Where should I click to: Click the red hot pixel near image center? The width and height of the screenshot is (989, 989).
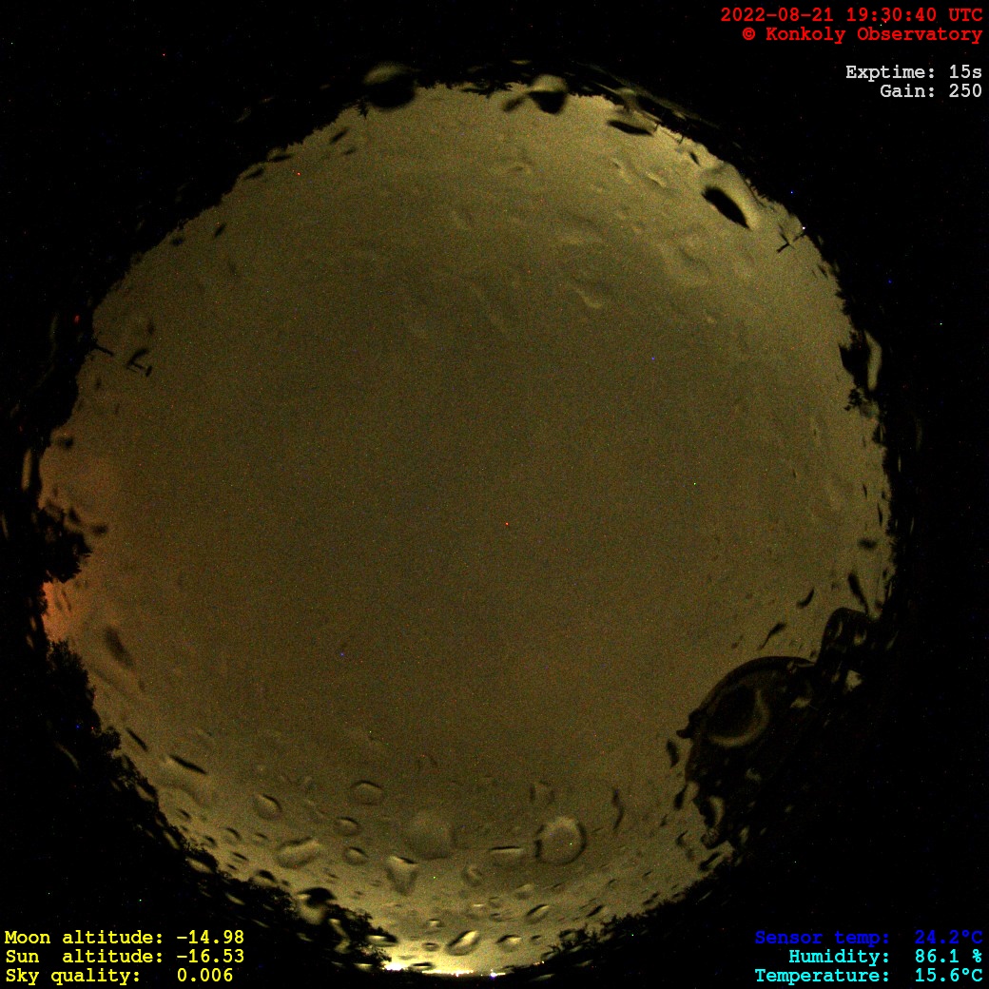coord(507,524)
